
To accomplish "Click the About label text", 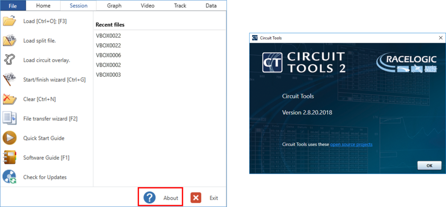I will point(171,198).
